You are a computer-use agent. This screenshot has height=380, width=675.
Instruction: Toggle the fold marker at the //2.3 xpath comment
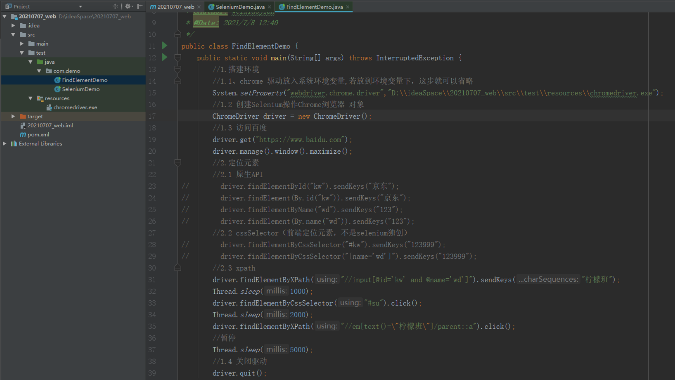pyautogui.click(x=178, y=268)
